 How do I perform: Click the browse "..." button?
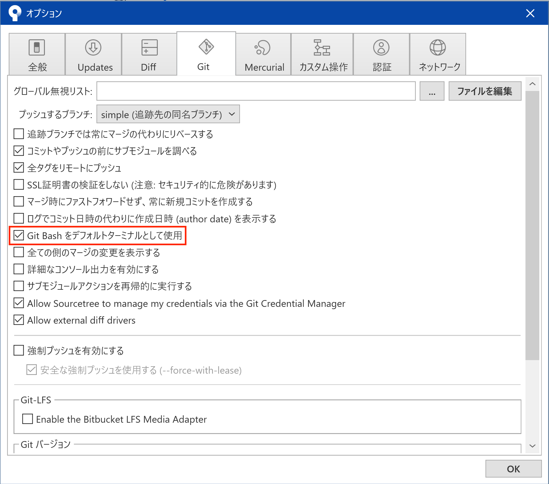(432, 91)
